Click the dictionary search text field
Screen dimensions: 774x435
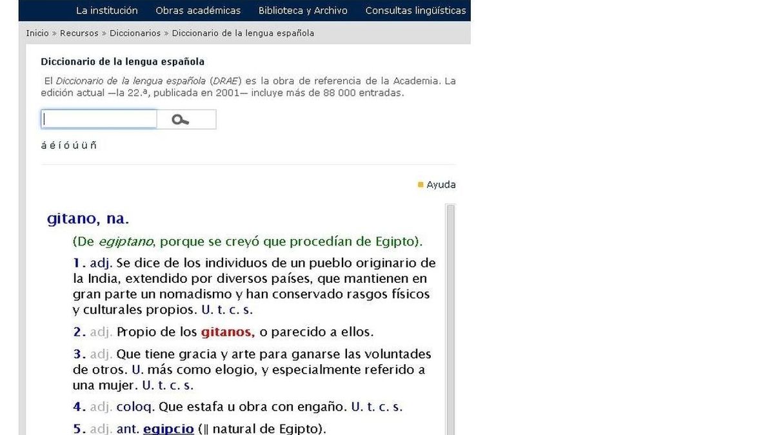point(99,119)
